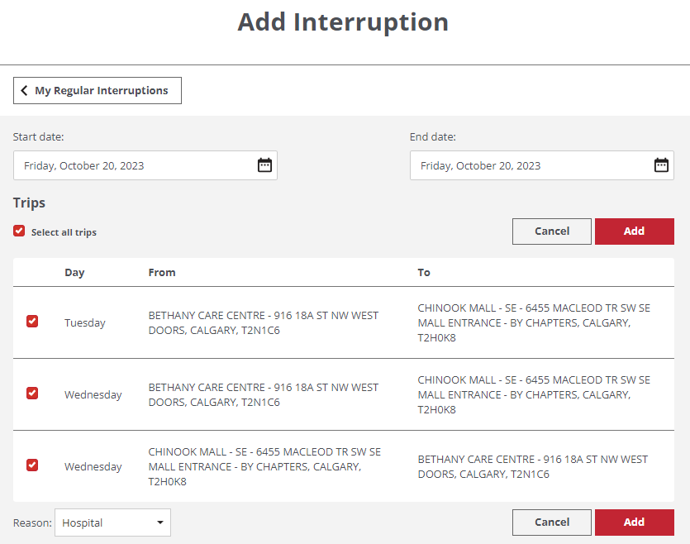Viewport: 690px width, 544px height.
Task: Click the top Add button
Action: coord(634,231)
